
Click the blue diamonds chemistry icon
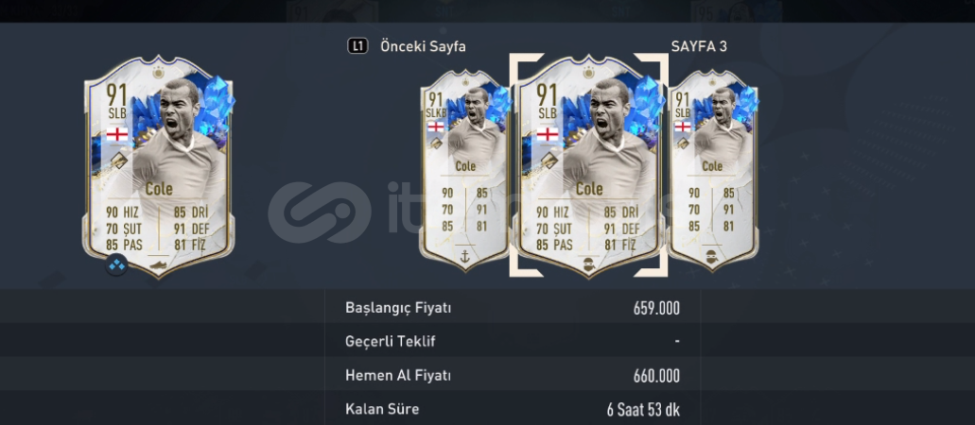tap(117, 265)
